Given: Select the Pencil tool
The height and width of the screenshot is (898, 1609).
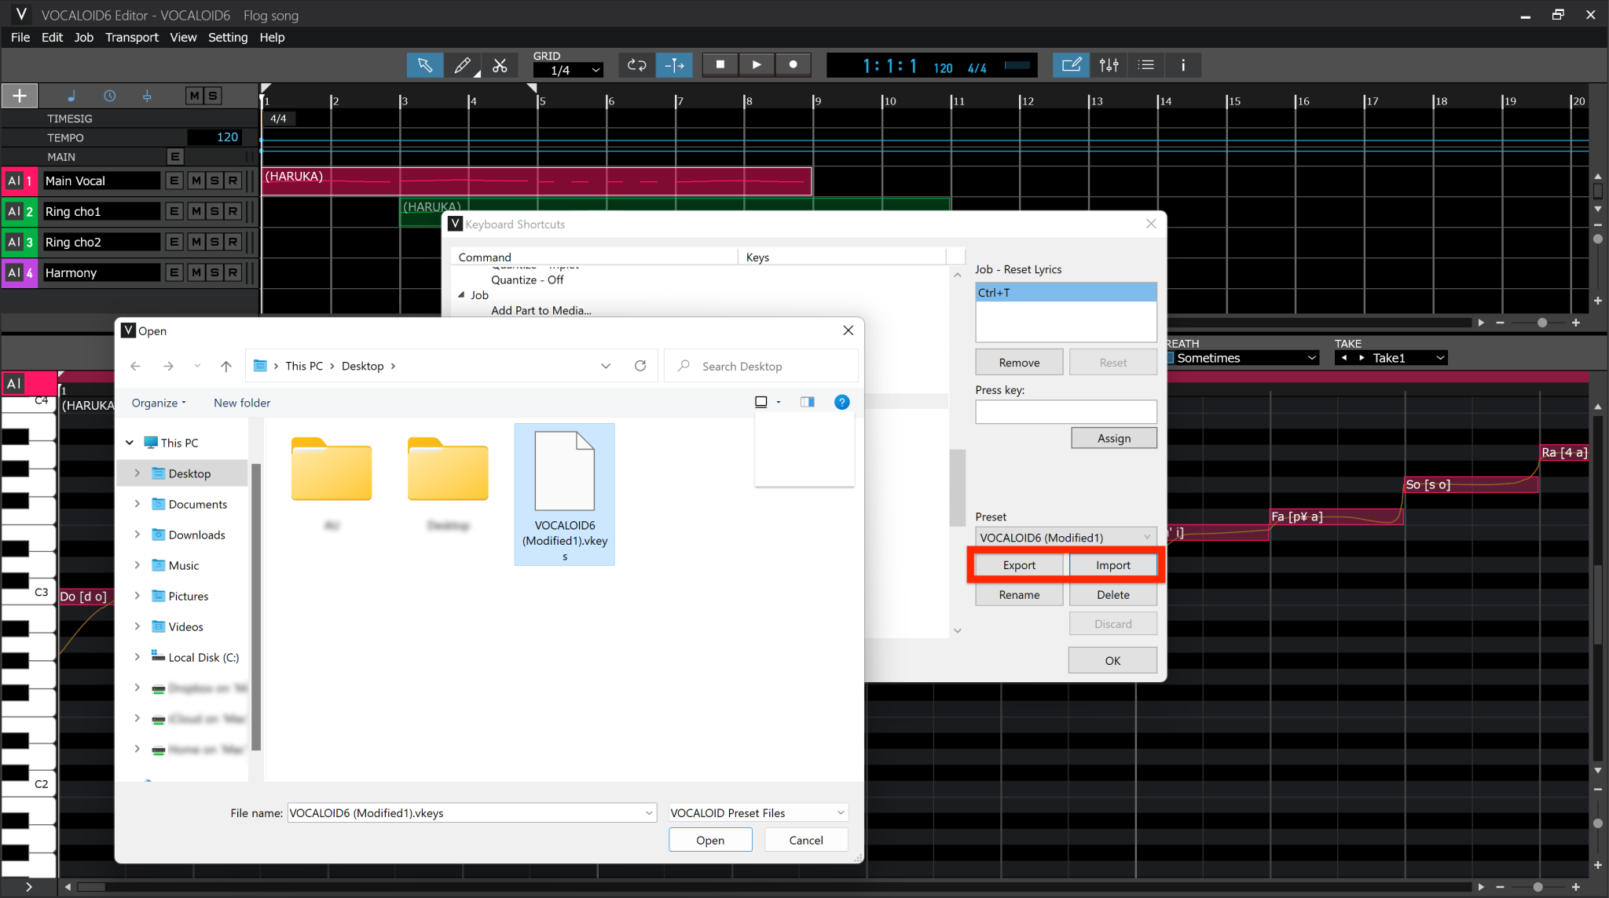Looking at the screenshot, I should [463, 65].
